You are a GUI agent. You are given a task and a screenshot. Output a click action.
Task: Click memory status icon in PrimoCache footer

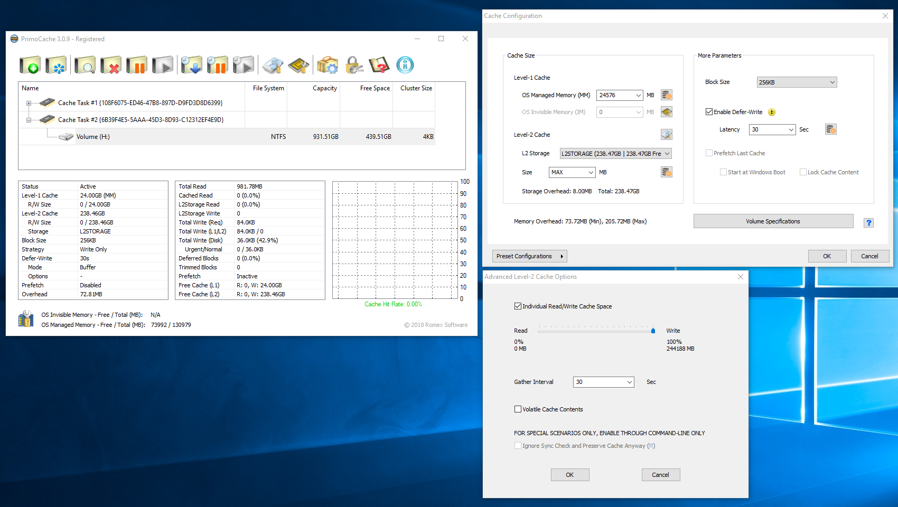tap(26, 319)
